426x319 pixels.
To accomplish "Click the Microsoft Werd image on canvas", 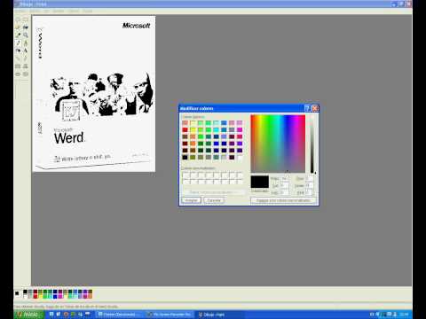I will [94, 94].
